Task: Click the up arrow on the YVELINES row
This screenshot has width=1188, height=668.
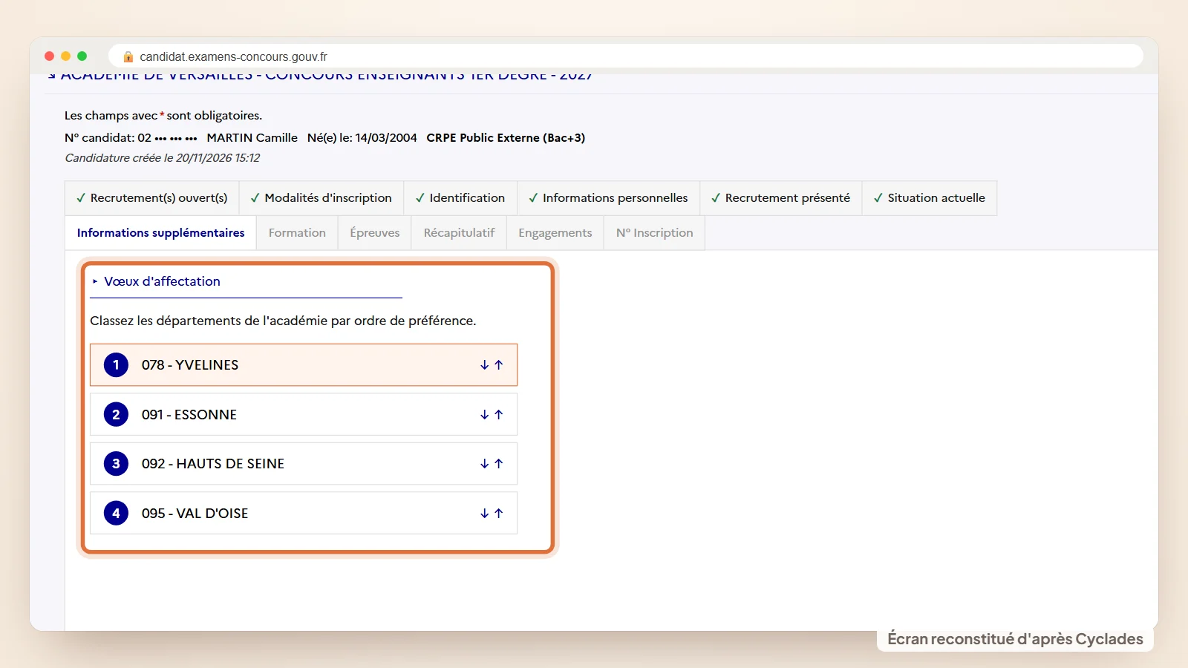Action: pyautogui.click(x=499, y=365)
